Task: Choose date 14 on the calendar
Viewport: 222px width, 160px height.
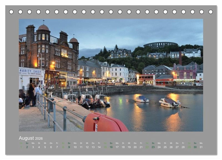Action: pyautogui.click(x=99, y=147)
